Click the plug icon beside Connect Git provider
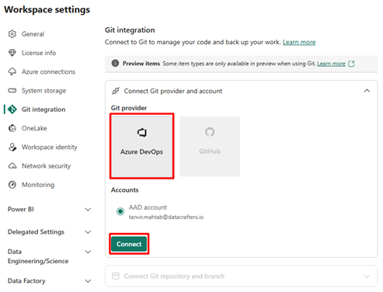The image size is (383, 292). coord(116,91)
